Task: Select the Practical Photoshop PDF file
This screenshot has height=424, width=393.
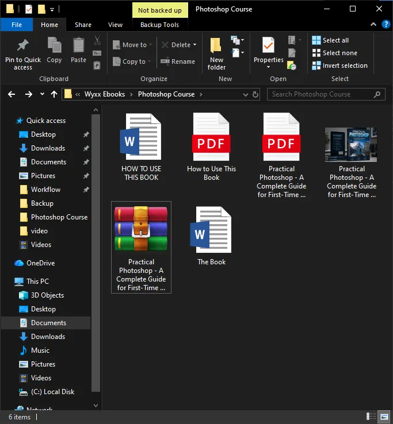Action: pos(281,156)
